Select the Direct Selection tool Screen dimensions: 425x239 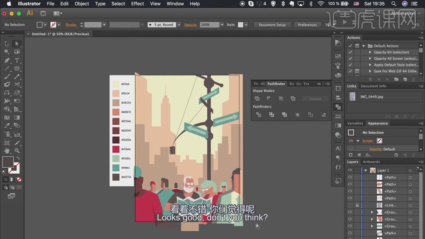pos(17,44)
